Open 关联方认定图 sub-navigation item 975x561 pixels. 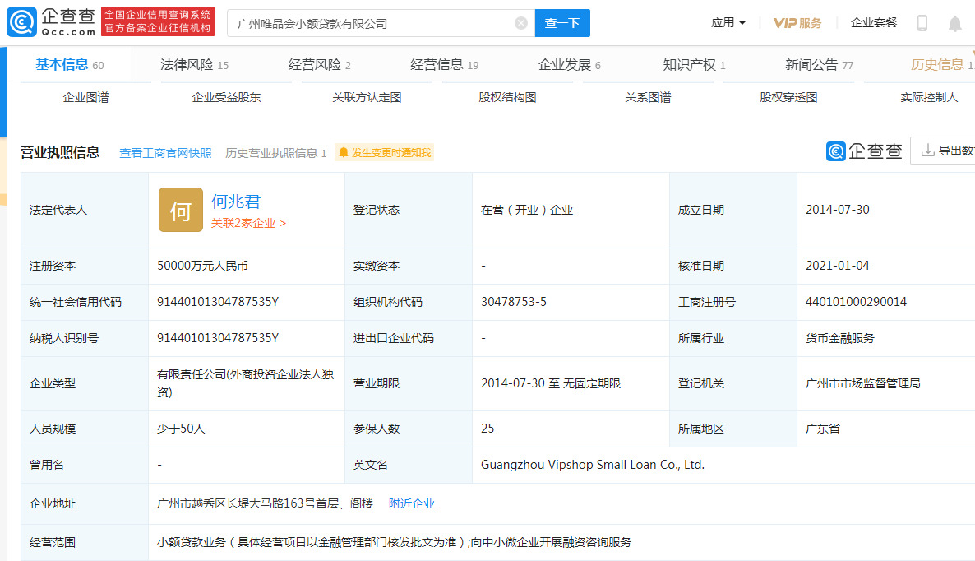pos(367,98)
